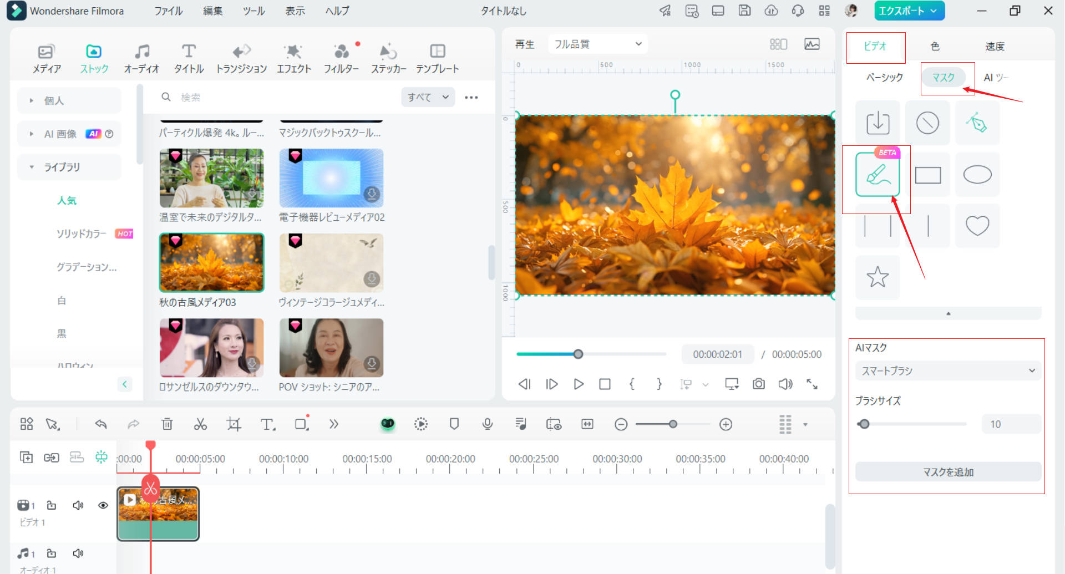Apply the ellipse mask shape

(x=977, y=175)
